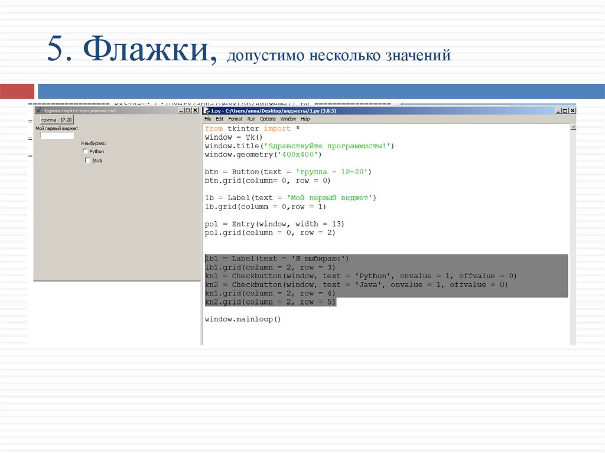Screen dimensions: 605x453
Task: Minimize the Здравствуйте программисты window
Action: 180,110
